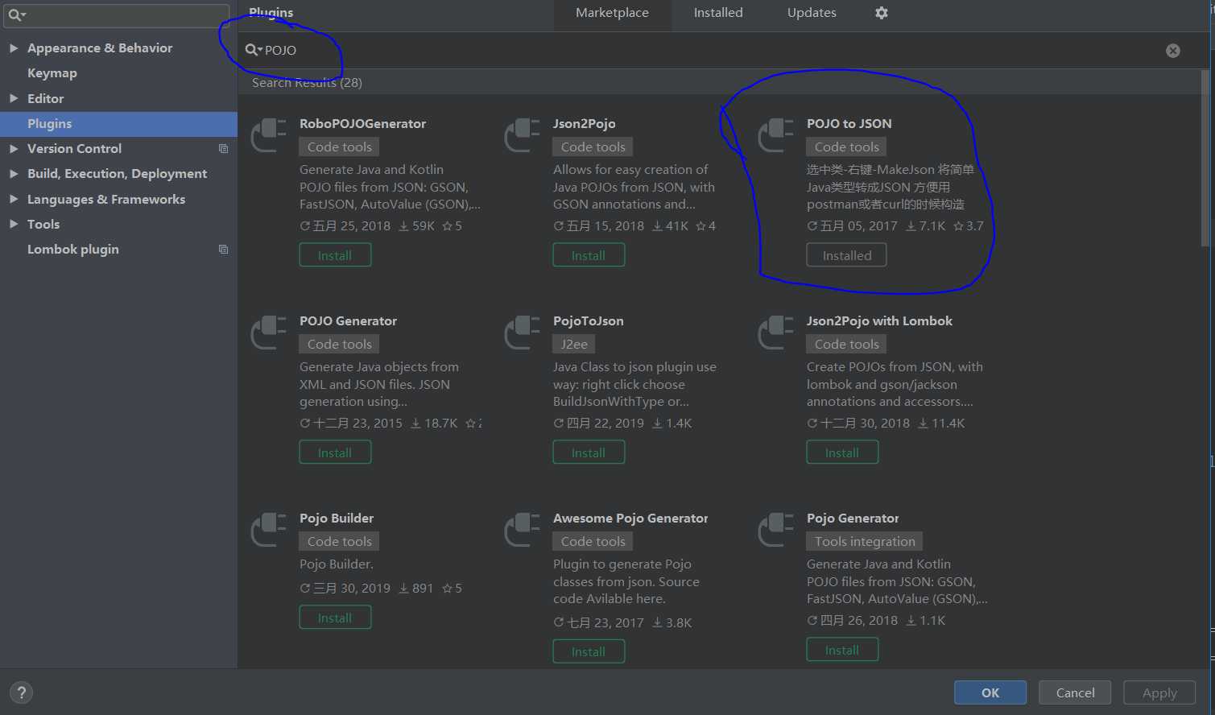Click the PojoToJson plugin icon
Viewport: 1215px width, 715px height.
[523, 332]
